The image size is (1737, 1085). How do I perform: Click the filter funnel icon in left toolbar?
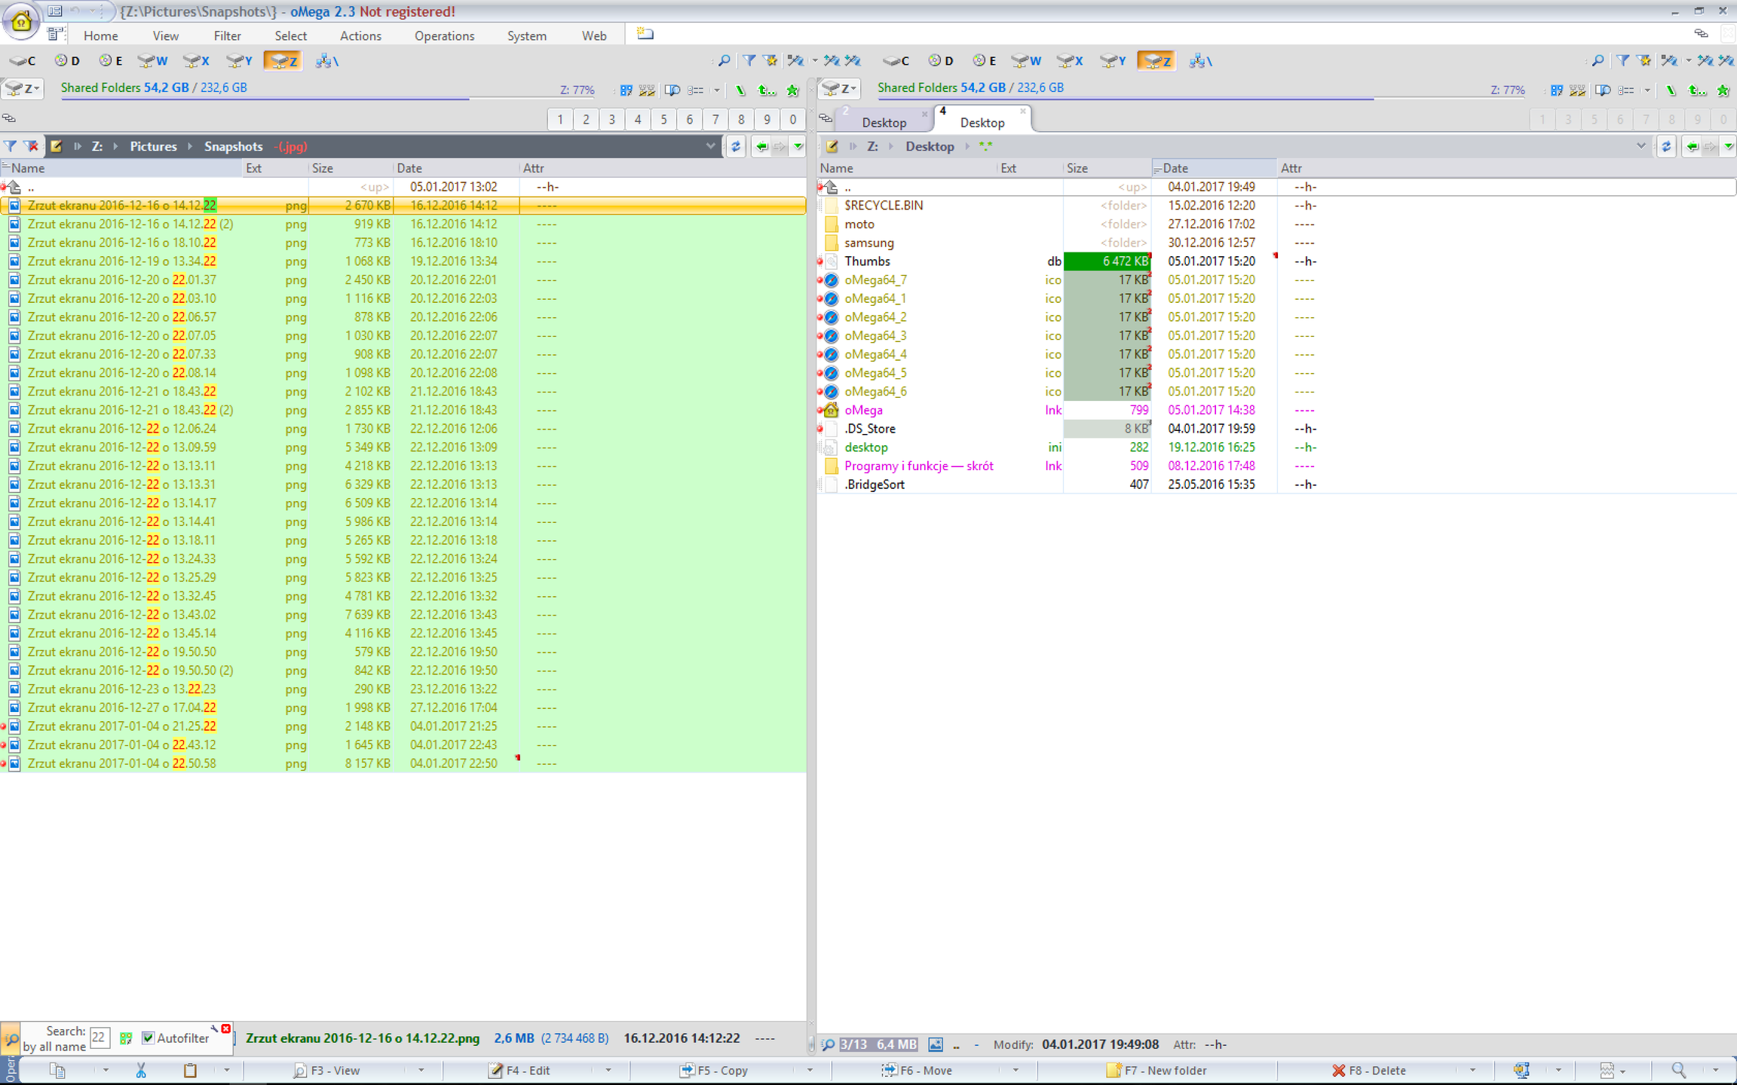click(x=749, y=61)
